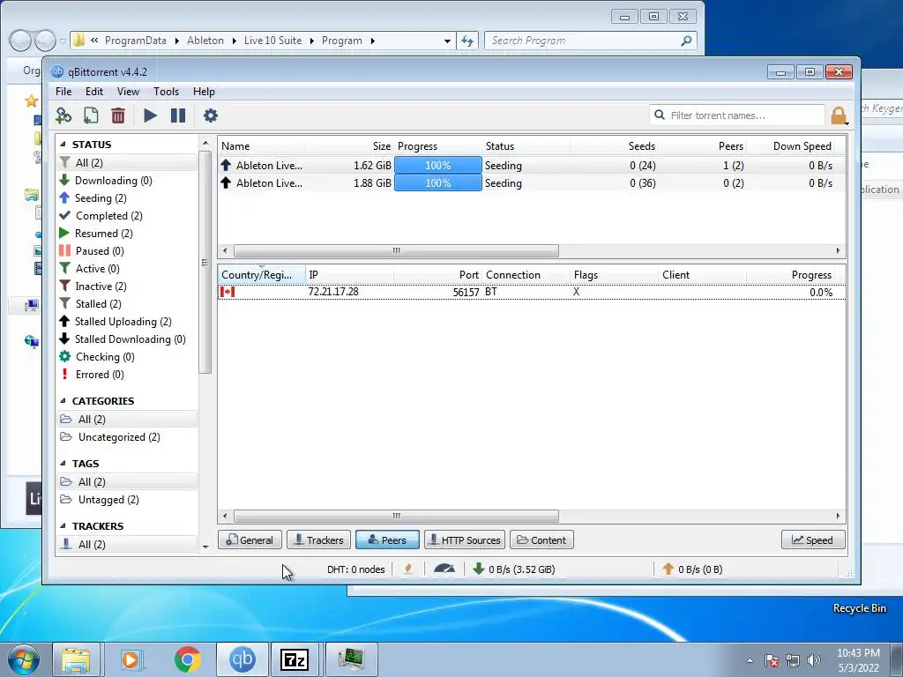Sort torrents by the Size column header
Image resolution: width=903 pixels, height=677 pixels.
(x=349, y=146)
